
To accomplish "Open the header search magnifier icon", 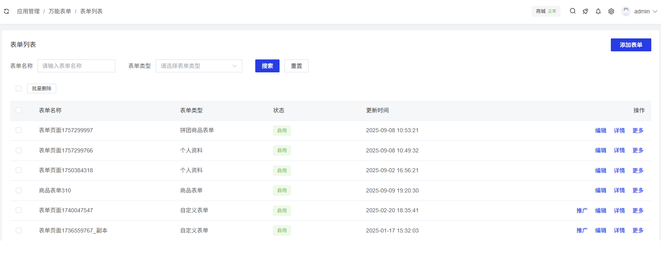I will pos(572,11).
